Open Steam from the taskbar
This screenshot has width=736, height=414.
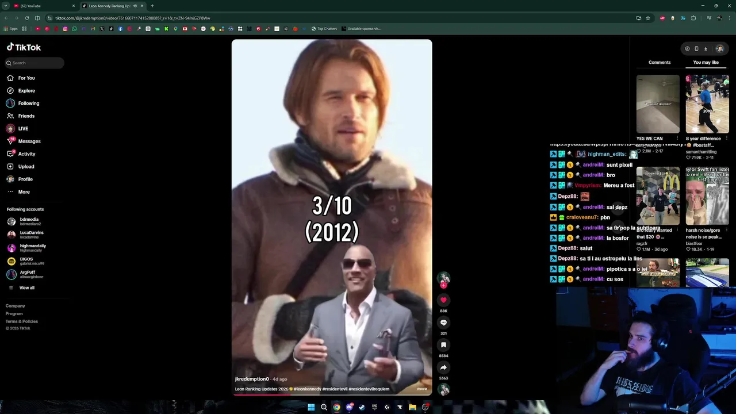coord(362,407)
